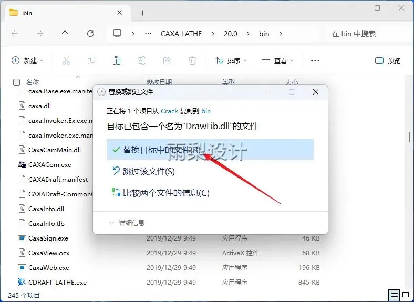
Task: Click the ActiveX 控件 type cell
Action: 241,253
